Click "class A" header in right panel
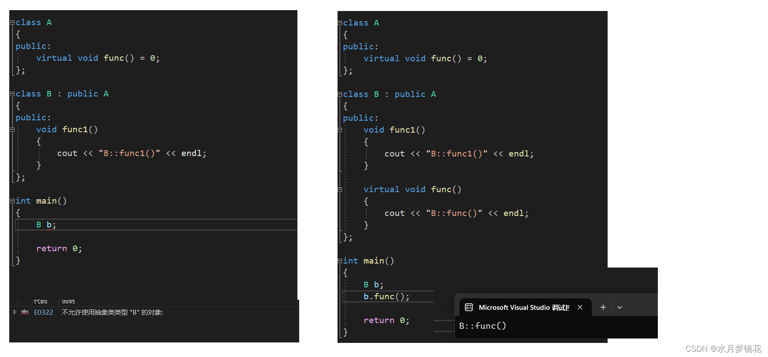Image resolution: width=768 pixels, height=357 pixels. 361,23
